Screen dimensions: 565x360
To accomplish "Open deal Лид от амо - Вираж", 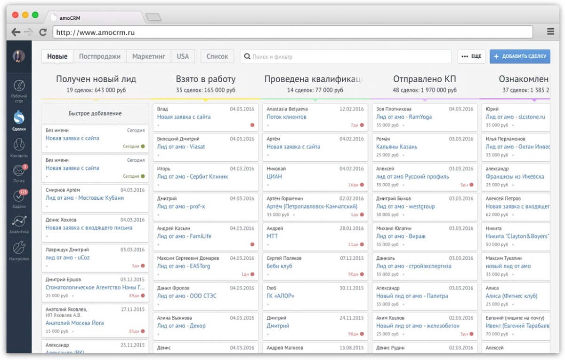I will [x=401, y=236].
